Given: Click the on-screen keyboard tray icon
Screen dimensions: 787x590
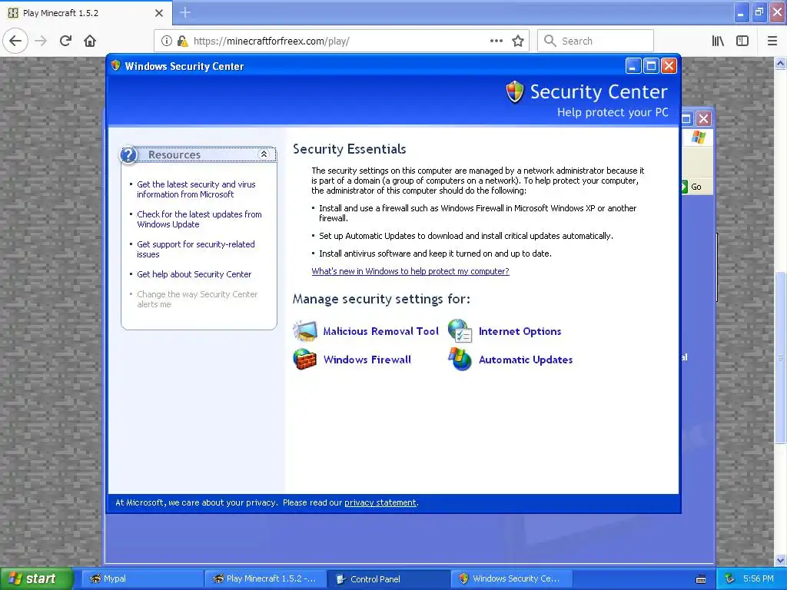Looking at the screenshot, I should click(701, 579).
